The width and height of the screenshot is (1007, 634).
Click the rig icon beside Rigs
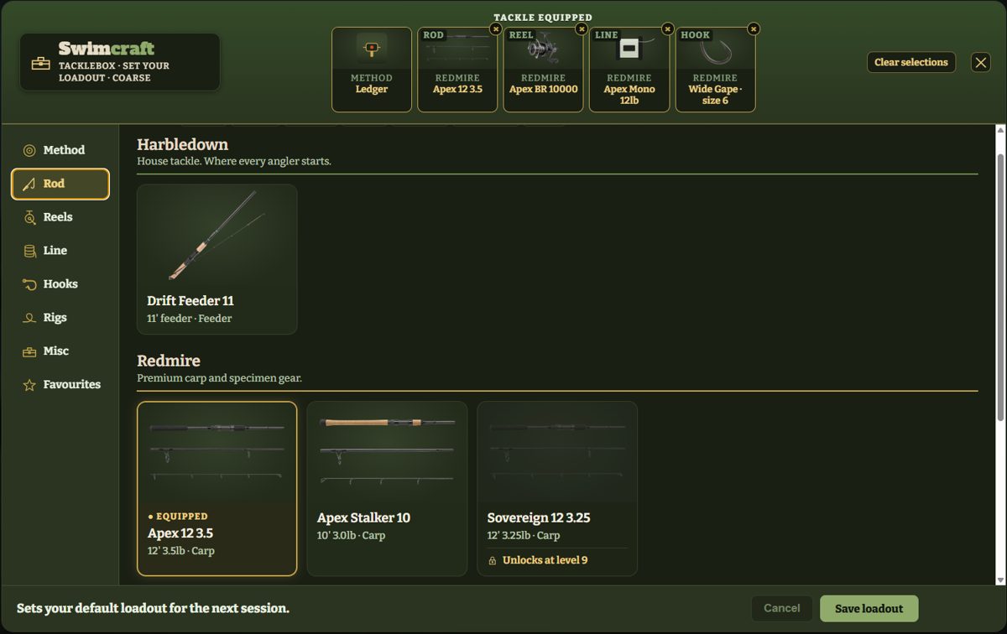coord(29,318)
